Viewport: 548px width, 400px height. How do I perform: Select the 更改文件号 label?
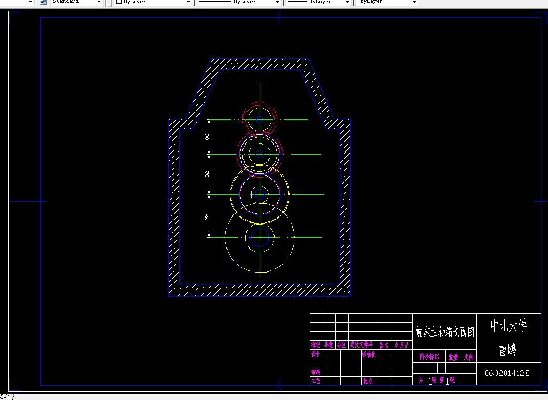(x=362, y=345)
